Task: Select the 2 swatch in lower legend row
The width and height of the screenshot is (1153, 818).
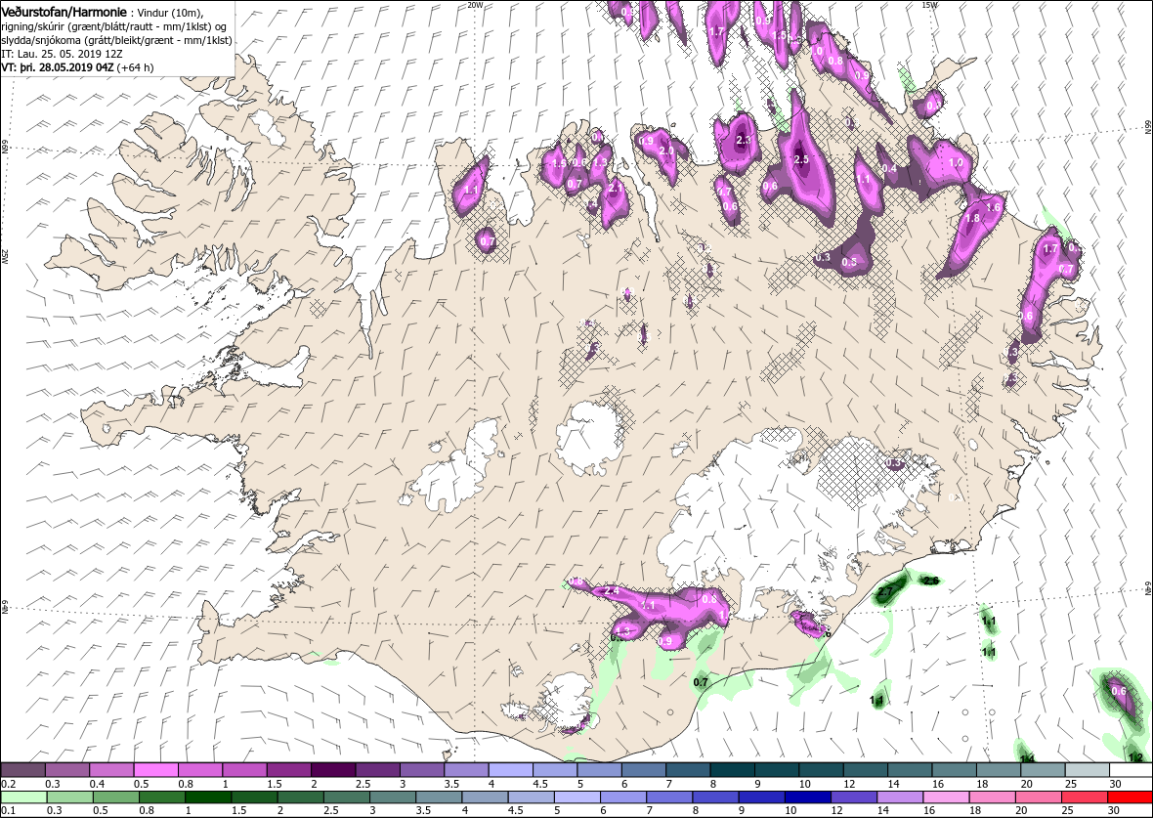Action: pos(301,797)
